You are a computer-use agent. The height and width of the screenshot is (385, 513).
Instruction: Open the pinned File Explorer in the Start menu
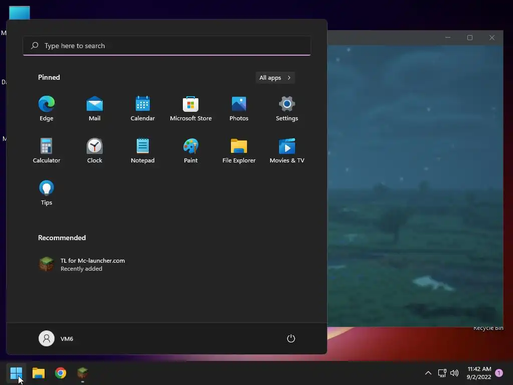tap(239, 150)
